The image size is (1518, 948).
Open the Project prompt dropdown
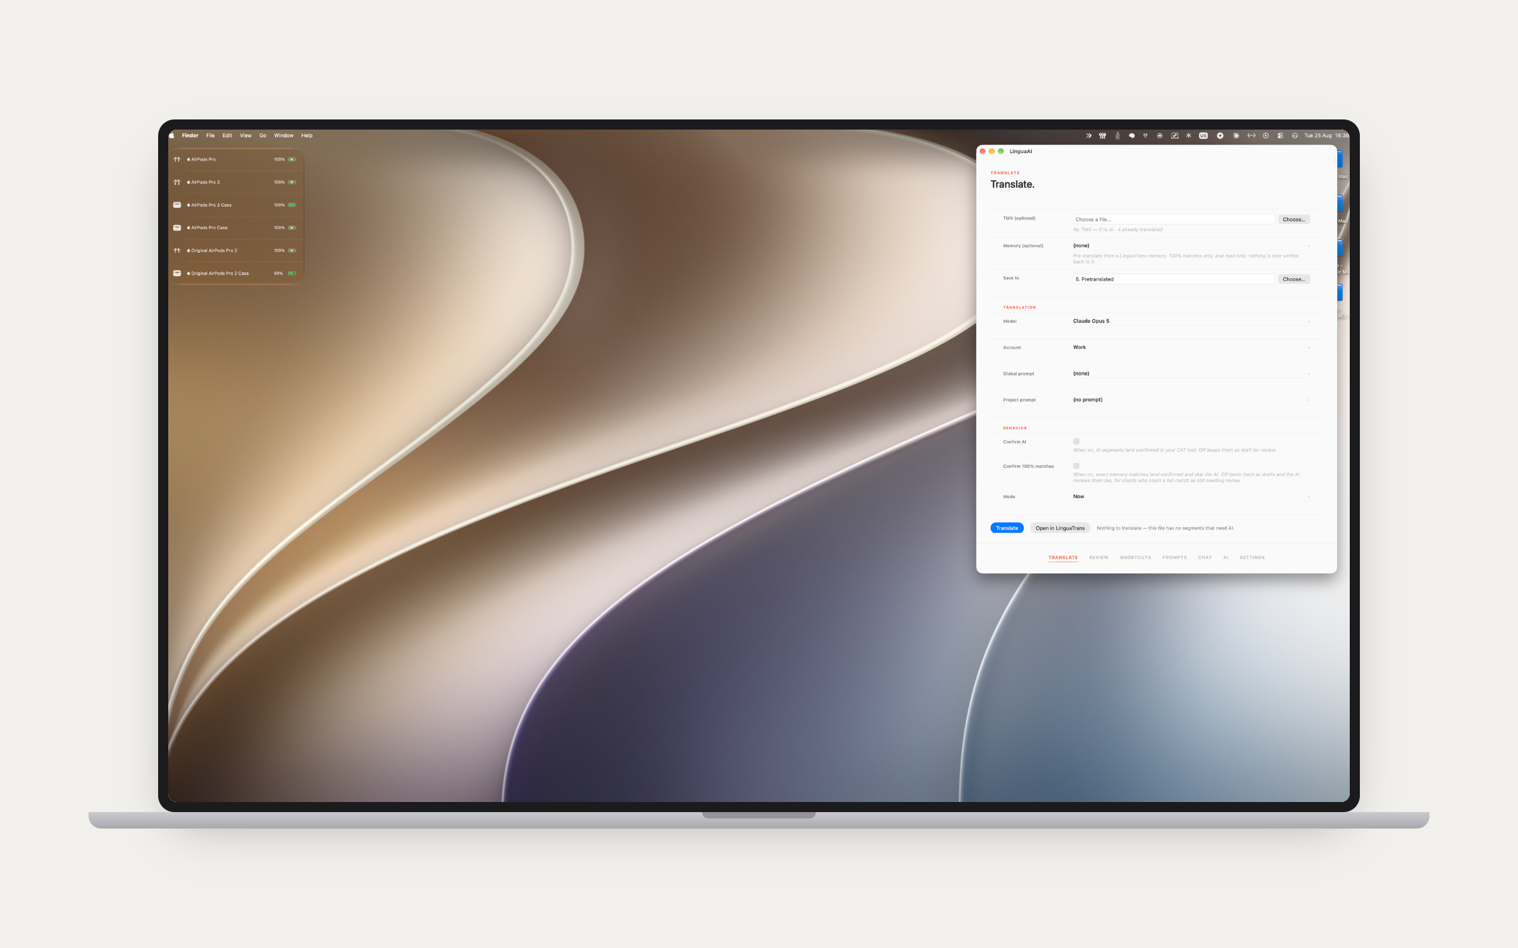[1191, 399]
